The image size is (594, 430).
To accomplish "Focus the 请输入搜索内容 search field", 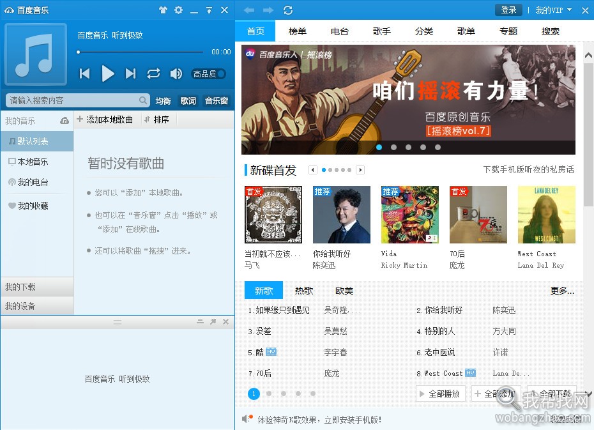I will (77, 100).
